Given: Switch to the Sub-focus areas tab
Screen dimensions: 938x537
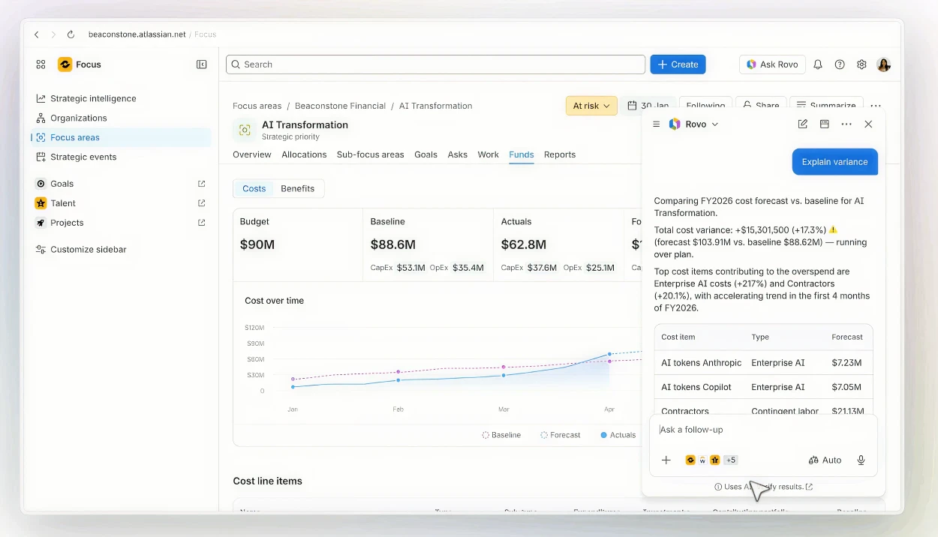Looking at the screenshot, I should point(371,154).
